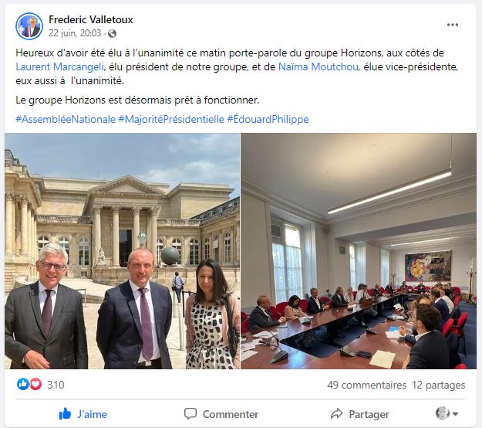Click the public globe audience icon
Viewport: 482px width, 428px height.
[x=112, y=33]
